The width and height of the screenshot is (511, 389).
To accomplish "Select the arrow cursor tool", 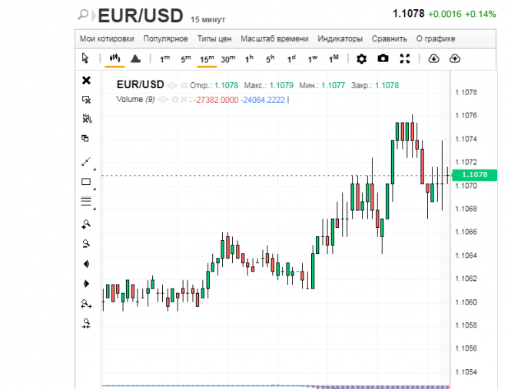I will tap(85, 58).
